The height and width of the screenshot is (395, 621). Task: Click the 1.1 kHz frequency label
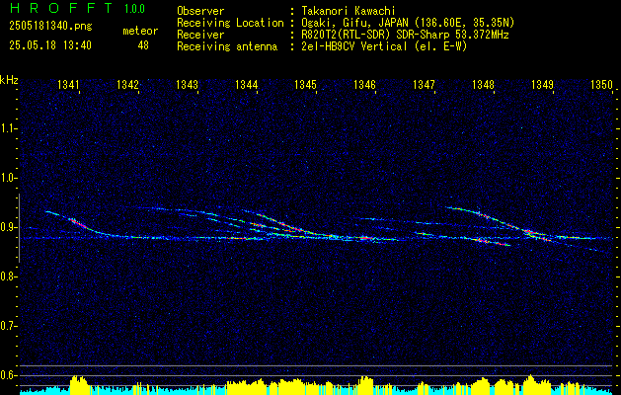(7, 128)
